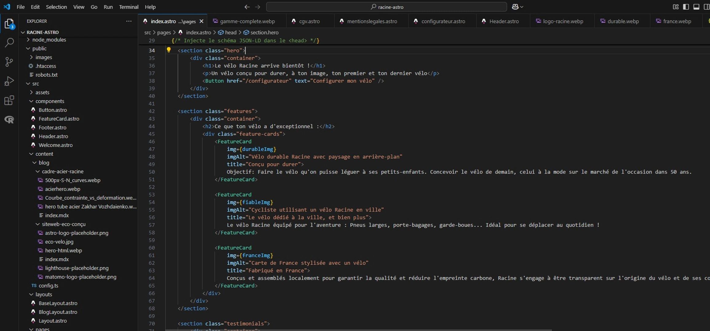Click the racine-astro command center search box
Viewport: 710px width, 331px height.
click(x=386, y=7)
